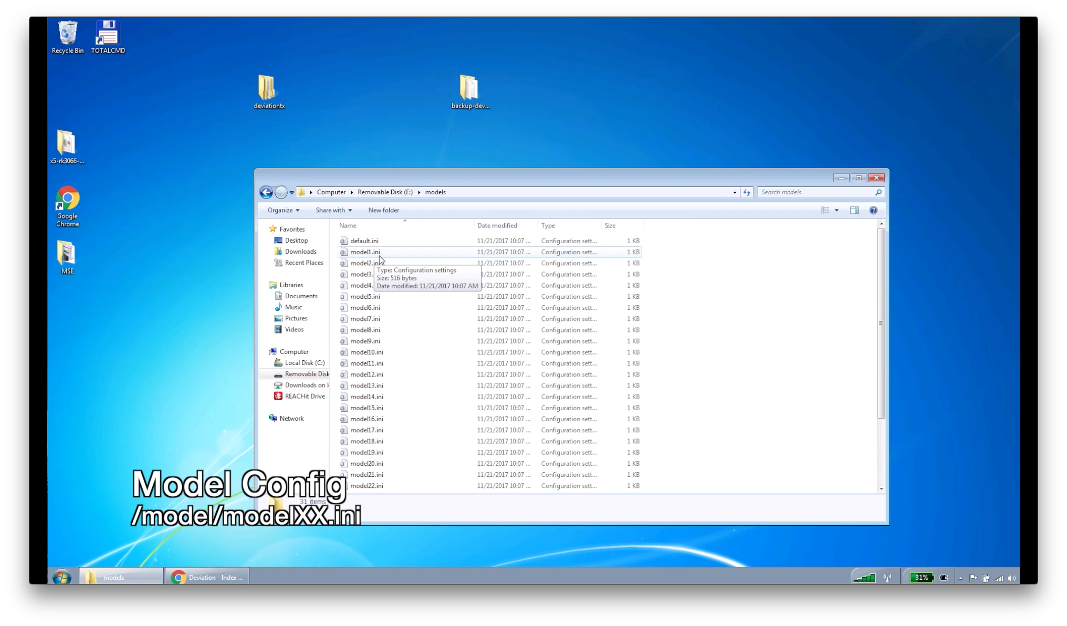The height and width of the screenshot is (626, 1067).
Task: Expand the views options dropdown arrow
Action: click(836, 210)
